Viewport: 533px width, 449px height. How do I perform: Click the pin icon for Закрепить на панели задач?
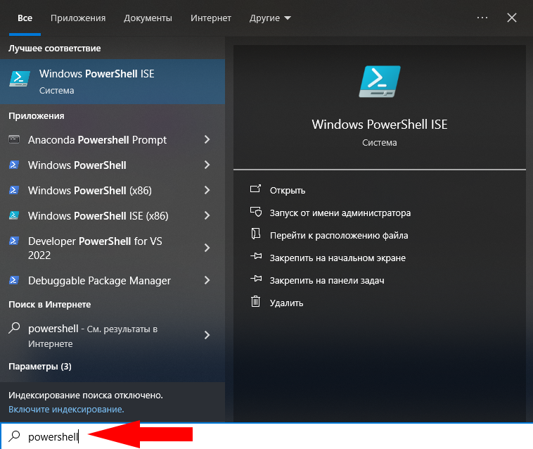(256, 280)
